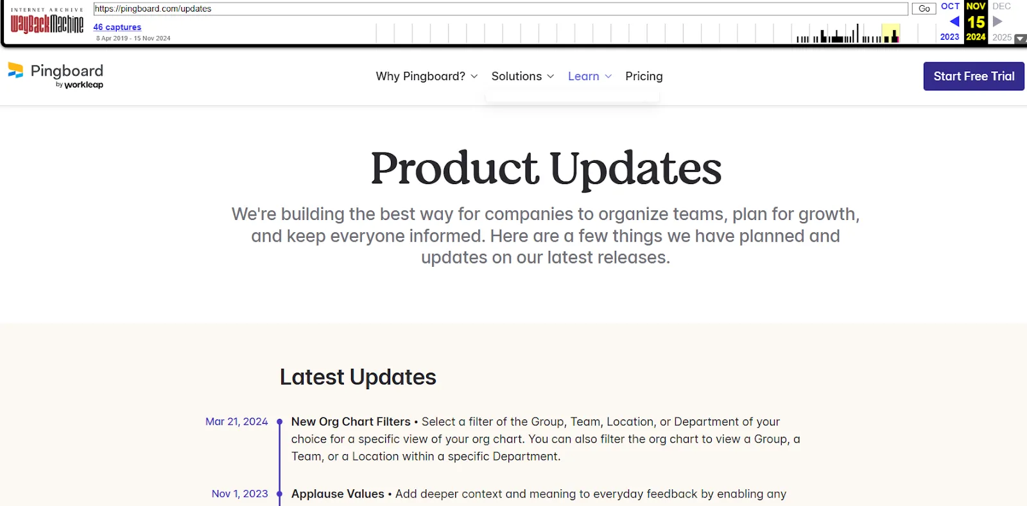
Task: Click the Mar 21, 2024 date
Action: point(236,421)
